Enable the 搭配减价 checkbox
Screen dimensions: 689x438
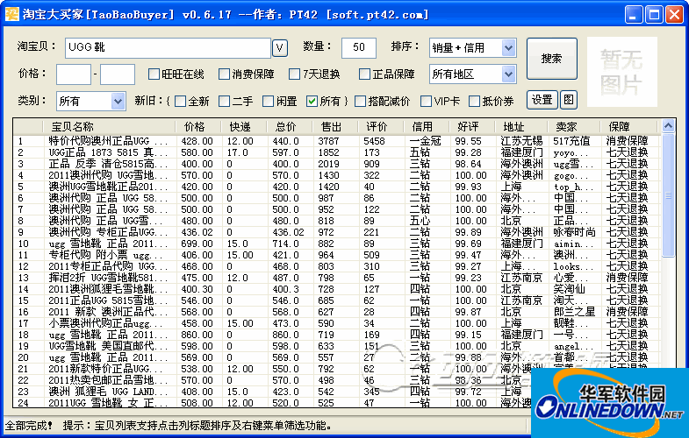pyautogui.click(x=361, y=102)
